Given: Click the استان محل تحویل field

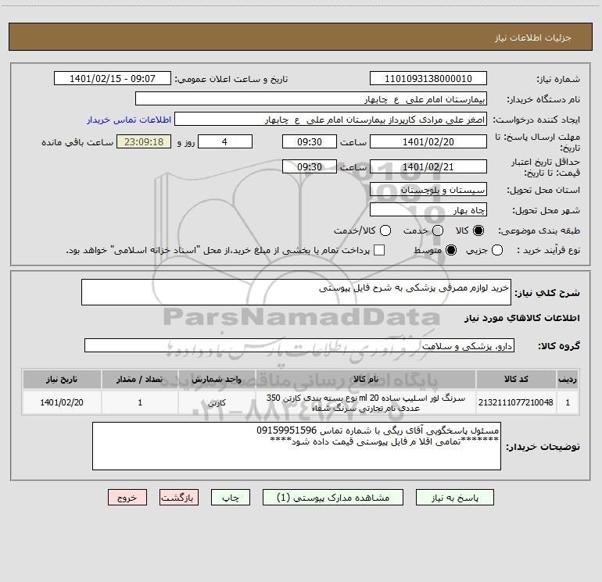Looking at the screenshot, I should (x=428, y=189).
